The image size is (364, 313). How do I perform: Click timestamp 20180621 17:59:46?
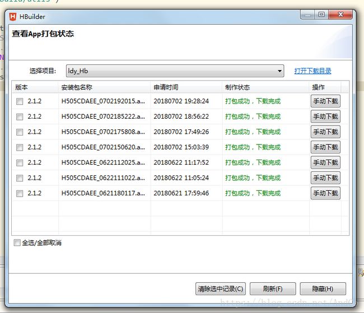pyautogui.click(x=181, y=193)
